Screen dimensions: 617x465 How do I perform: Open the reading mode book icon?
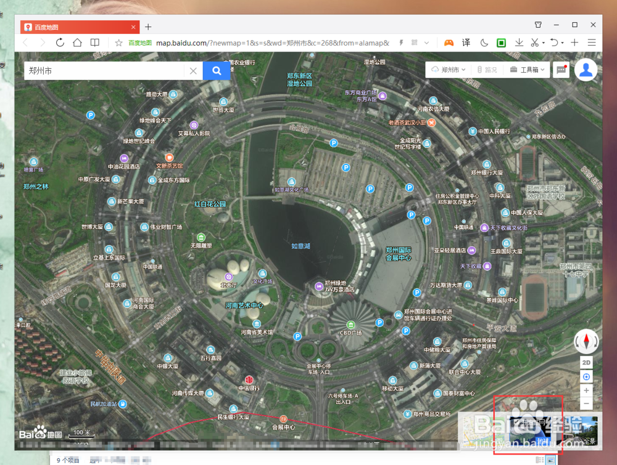(95, 42)
